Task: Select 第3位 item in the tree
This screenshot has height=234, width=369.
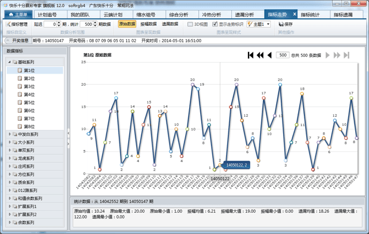Action: [x=29, y=86]
